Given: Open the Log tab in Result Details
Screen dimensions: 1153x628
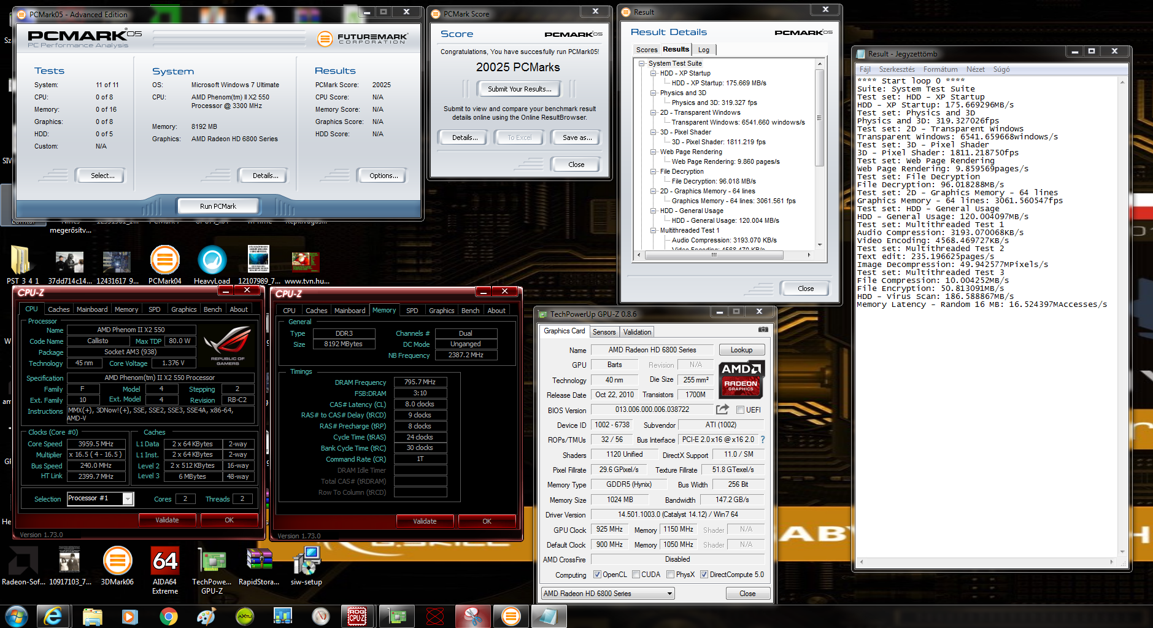Looking at the screenshot, I should coord(704,50).
